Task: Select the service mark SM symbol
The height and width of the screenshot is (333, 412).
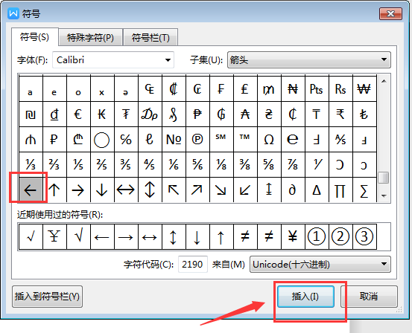Action: (221, 139)
